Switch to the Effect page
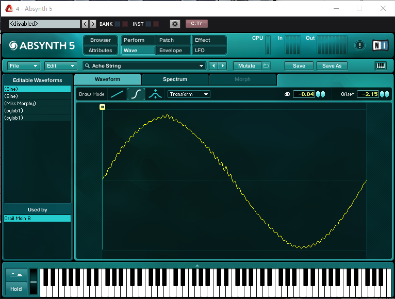The image size is (395, 299). pos(209,40)
